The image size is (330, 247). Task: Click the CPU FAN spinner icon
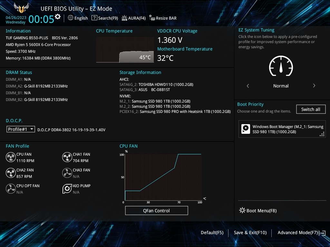coord(11,157)
